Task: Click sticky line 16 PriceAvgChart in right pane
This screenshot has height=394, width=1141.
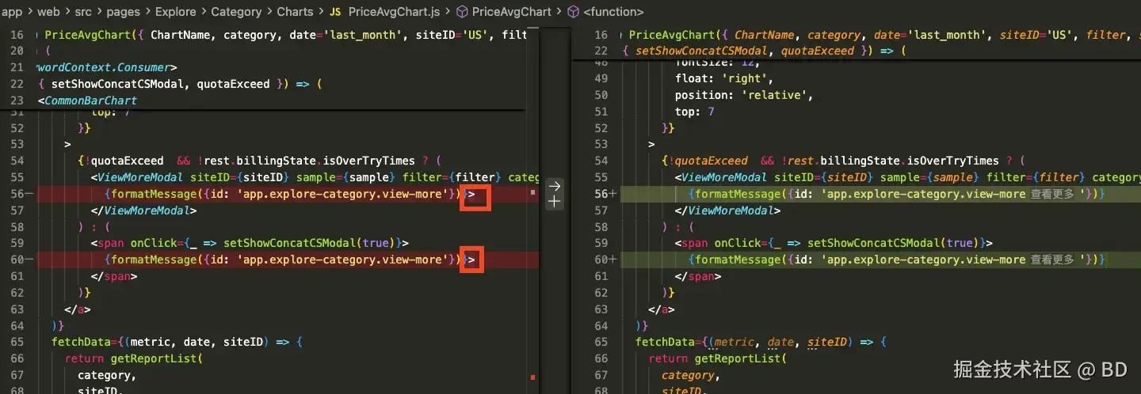Action: pyautogui.click(x=881, y=35)
